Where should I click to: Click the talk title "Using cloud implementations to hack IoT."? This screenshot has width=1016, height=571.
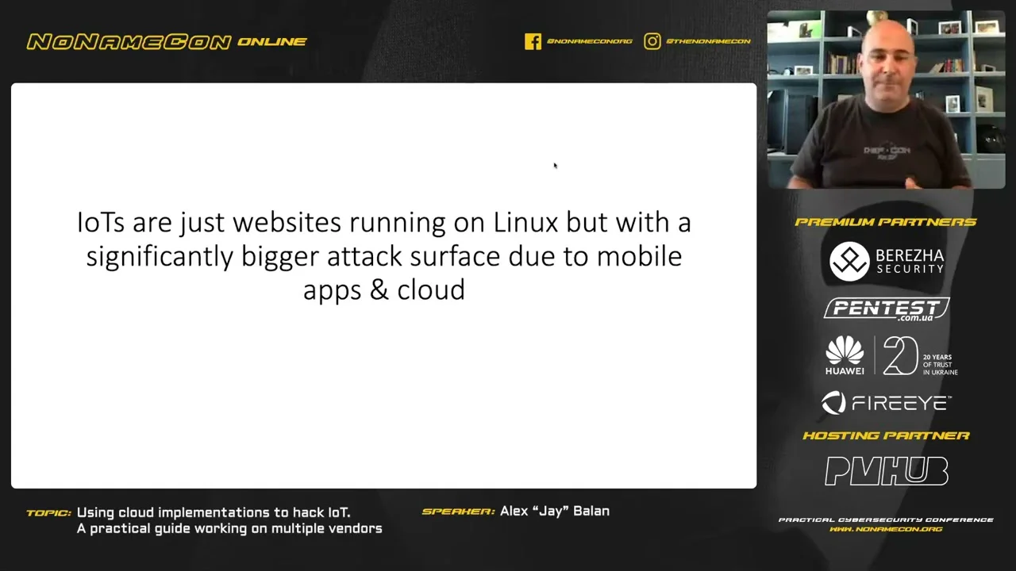point(214,512)
